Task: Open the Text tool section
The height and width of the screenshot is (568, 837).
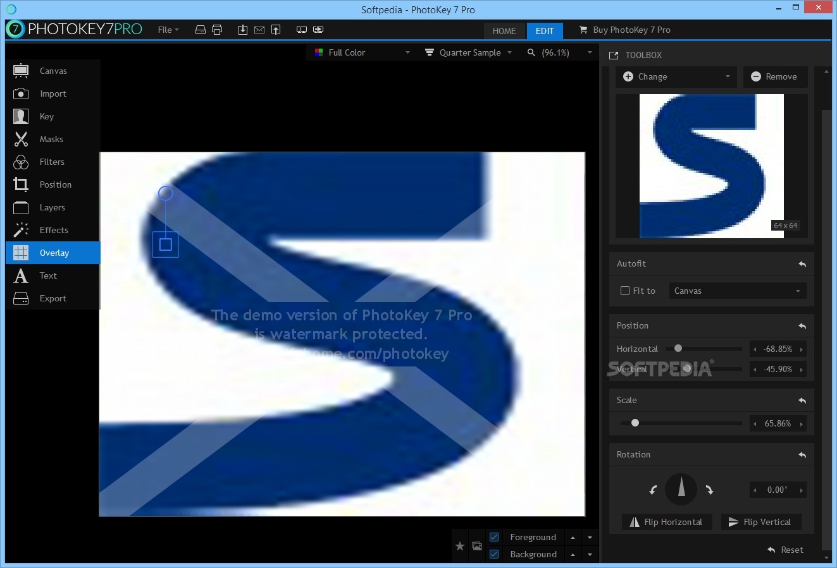Action: click(x=53, y=275)
